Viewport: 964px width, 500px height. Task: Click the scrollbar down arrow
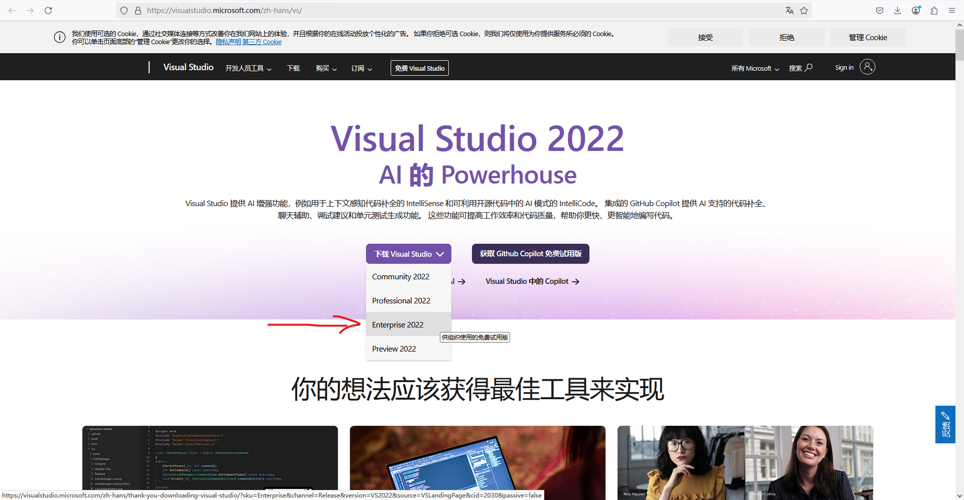point(959,496)
